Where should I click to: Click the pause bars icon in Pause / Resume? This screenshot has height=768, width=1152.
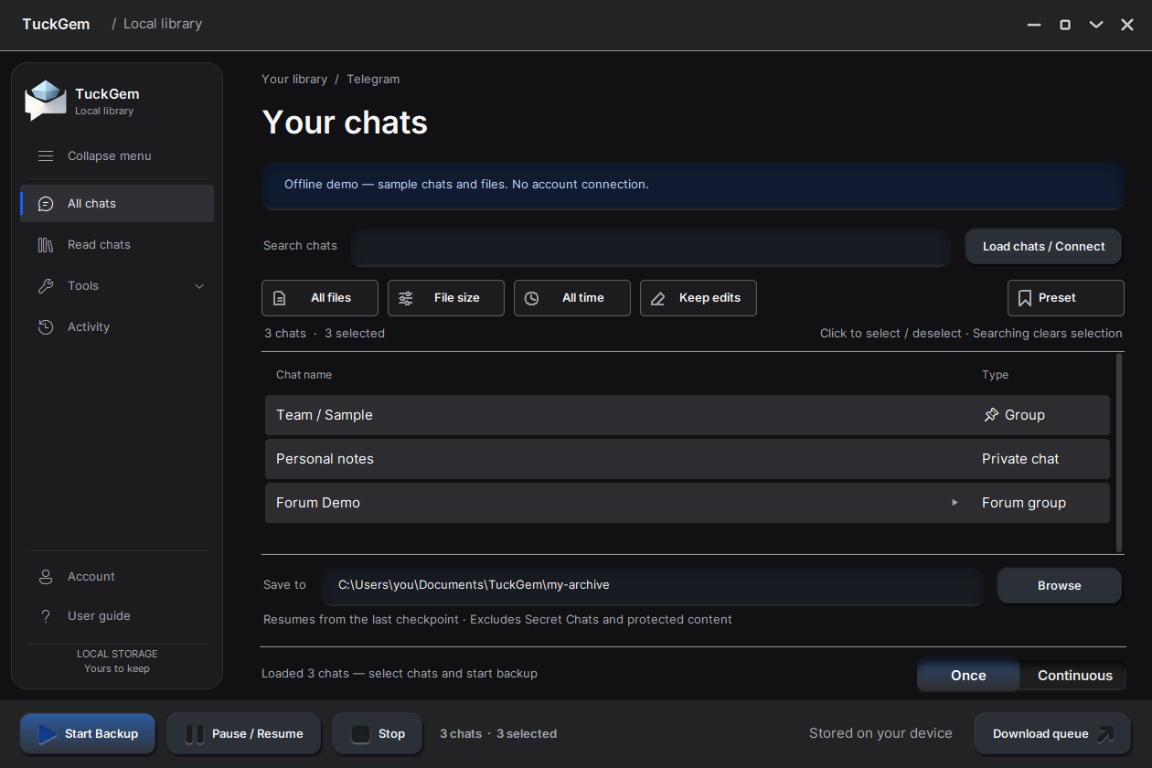195,734
